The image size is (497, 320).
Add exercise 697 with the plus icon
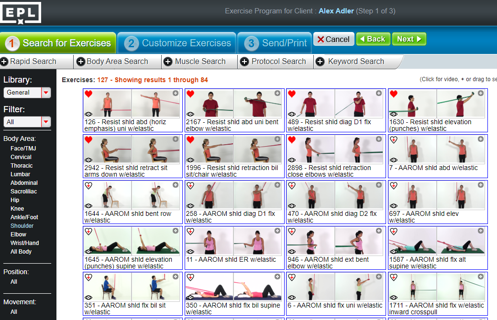click(x=481, y=185)
